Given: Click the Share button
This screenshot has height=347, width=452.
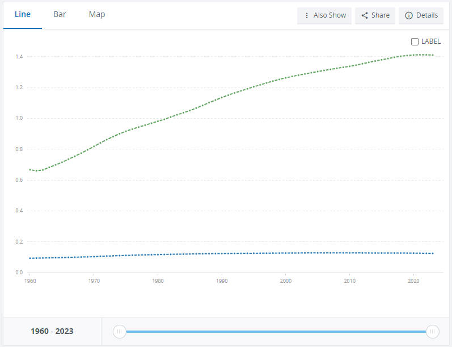Looking at the screenshot, I should [x=375, y=15].
